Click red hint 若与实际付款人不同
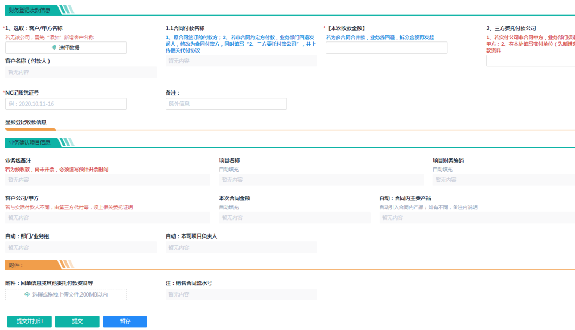This screenshot has width=575, height=330. (x=69, y=207)
